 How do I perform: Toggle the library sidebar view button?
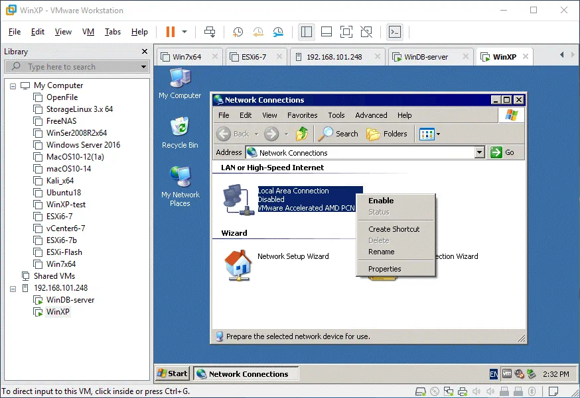[x=306, y=32]
